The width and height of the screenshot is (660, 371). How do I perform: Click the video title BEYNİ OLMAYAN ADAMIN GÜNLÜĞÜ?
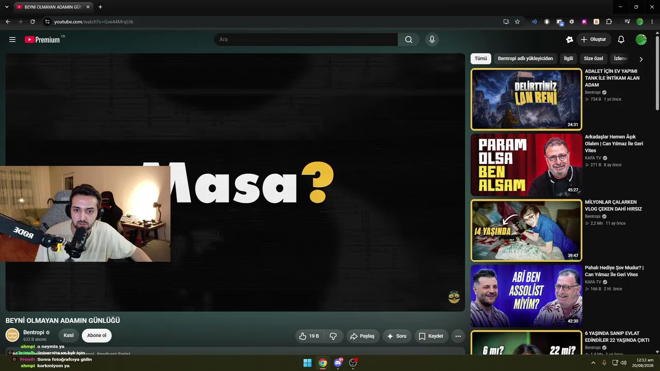coord(62,321)
